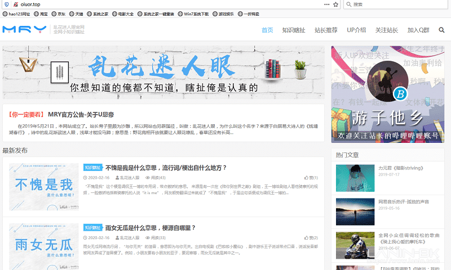Click author 乱花迷人眼 under 不愧是我 article

127,178
